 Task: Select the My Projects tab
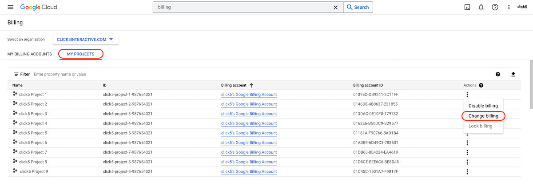[x=80, y=54]
